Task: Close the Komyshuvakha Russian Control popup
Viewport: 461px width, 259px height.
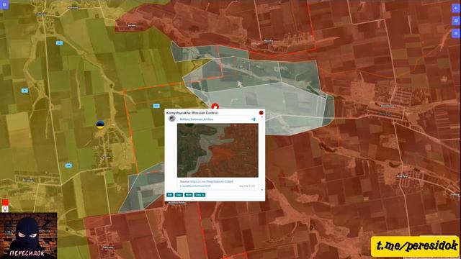Action: click(261, 113)
